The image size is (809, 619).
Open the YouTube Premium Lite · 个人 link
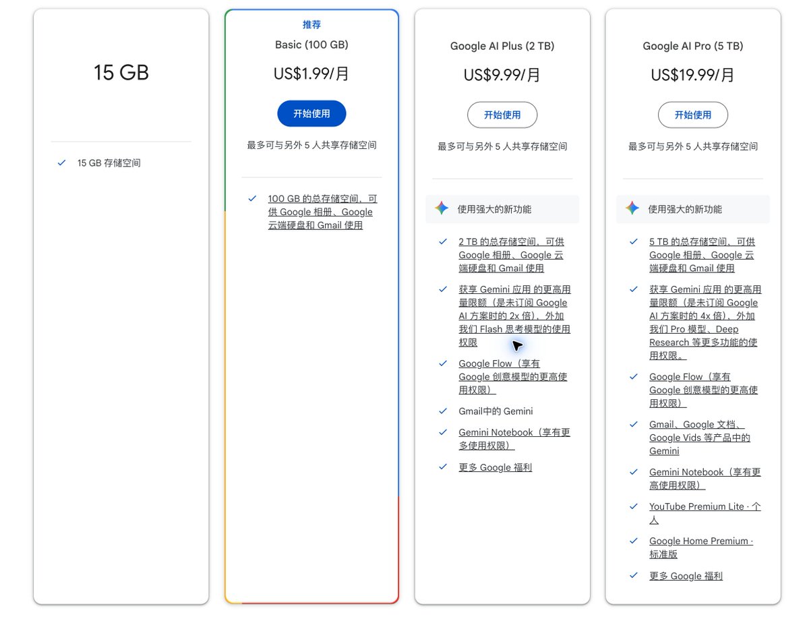point(705,513)
